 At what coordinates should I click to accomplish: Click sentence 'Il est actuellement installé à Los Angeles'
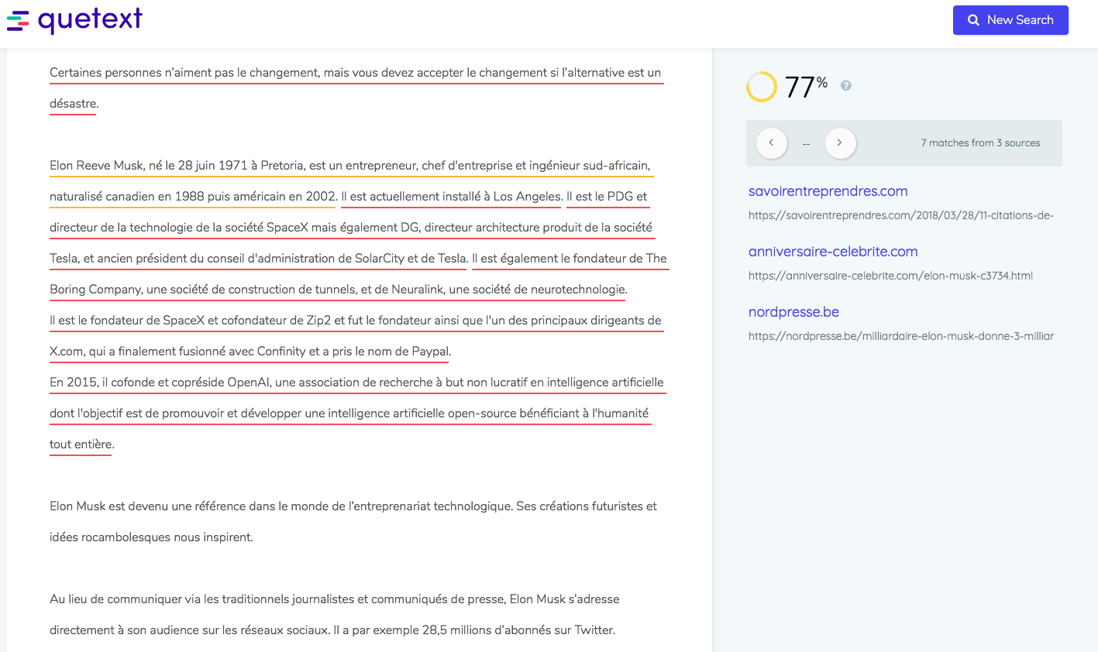[x=452, y=197]
